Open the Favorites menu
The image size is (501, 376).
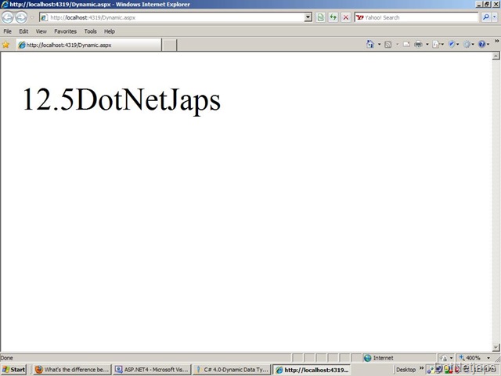click(x=66, y=31)
